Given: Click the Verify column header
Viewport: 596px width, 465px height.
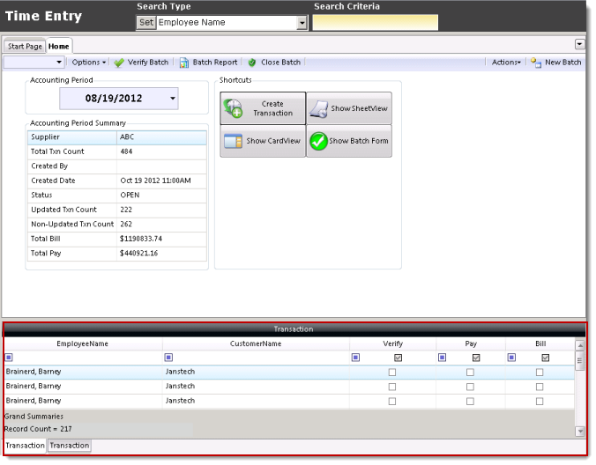Looking at the screenshot, I should [392, 343].
